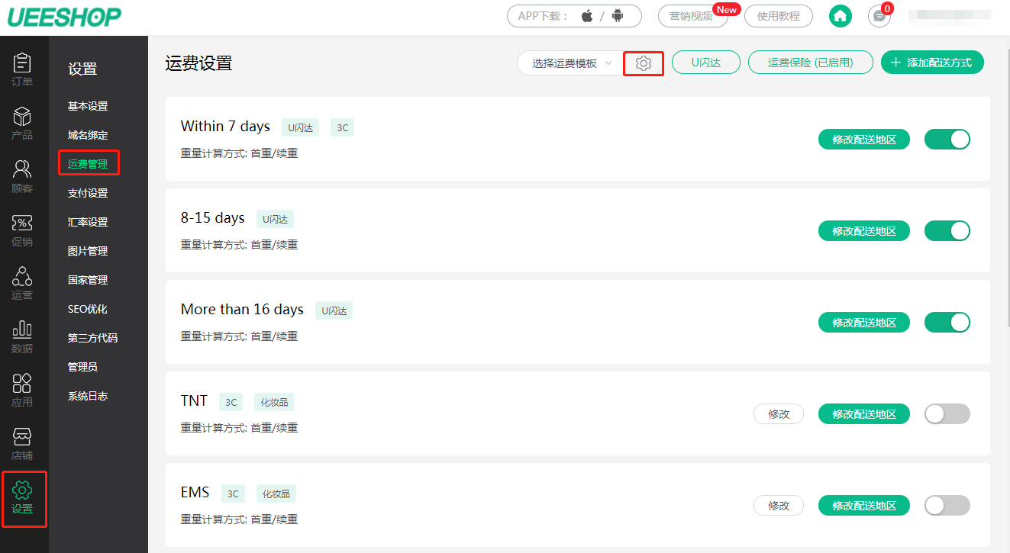Image resolution: width=1010 pixels, height=553 pixels.
Task: Open the messages chat bubble icon
Action: click(879, 16)
